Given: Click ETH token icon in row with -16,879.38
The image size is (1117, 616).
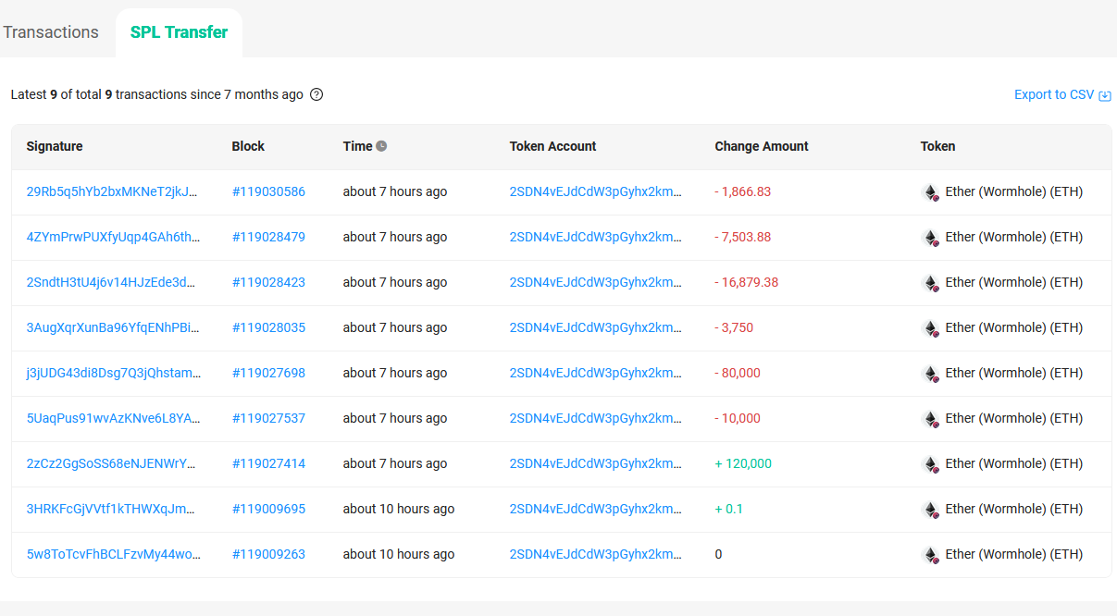Looking at the screenshot, I should pos(931,283).
